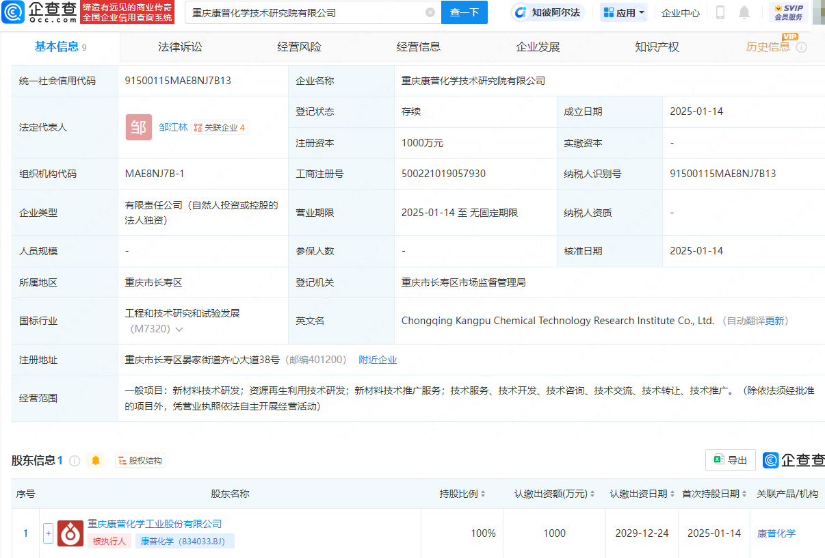Open 附近企业 nearby companies link
The height and width of the screenshot is (558, 825).
click(378, 360)
